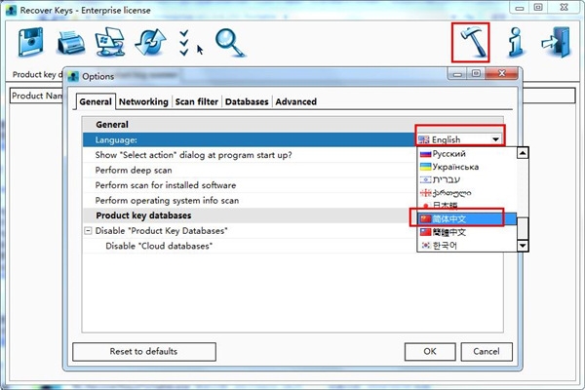Open the scan network computers icon

point(109,42)
